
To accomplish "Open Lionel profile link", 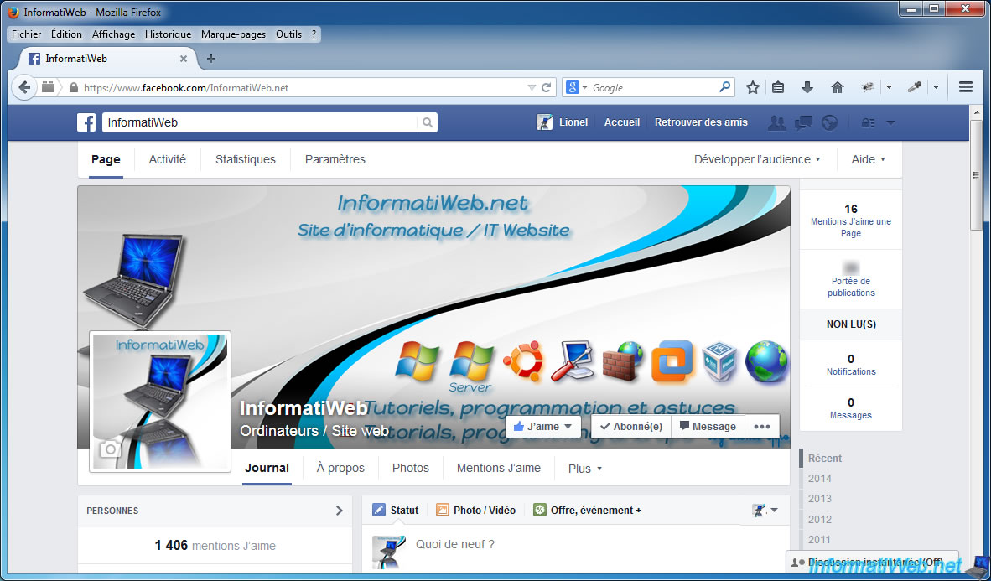I will coord(562,122).
